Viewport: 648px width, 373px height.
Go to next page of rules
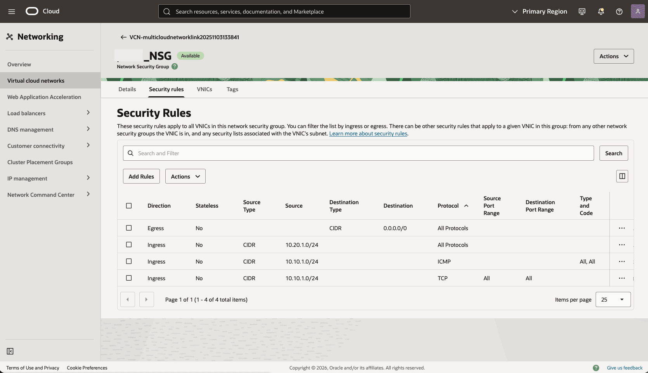[147, 300]
